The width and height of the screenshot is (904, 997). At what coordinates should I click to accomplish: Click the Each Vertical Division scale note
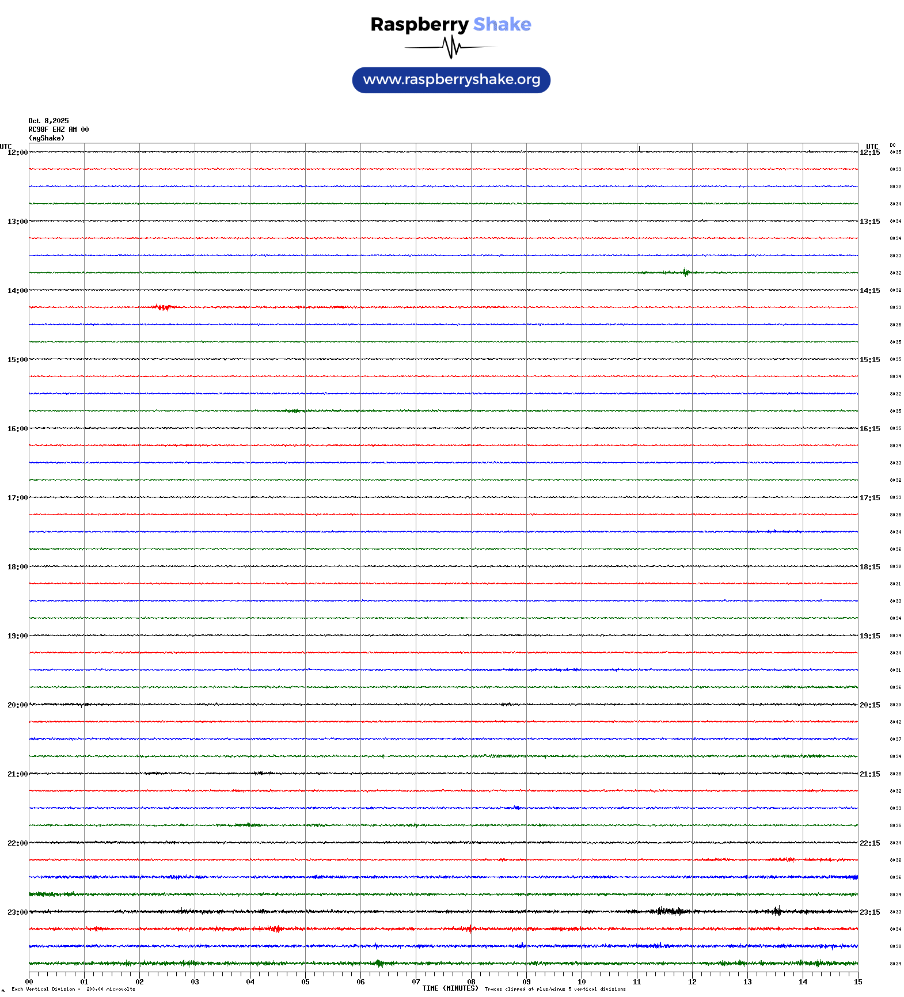pyautogui.click(x=73, y=990)
